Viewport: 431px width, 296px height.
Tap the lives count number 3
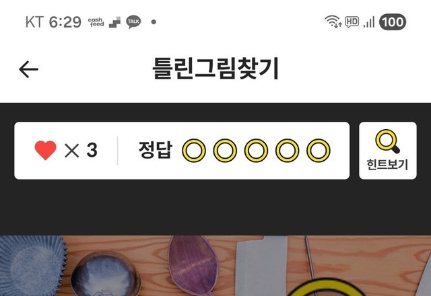click(x=92, y=150)
